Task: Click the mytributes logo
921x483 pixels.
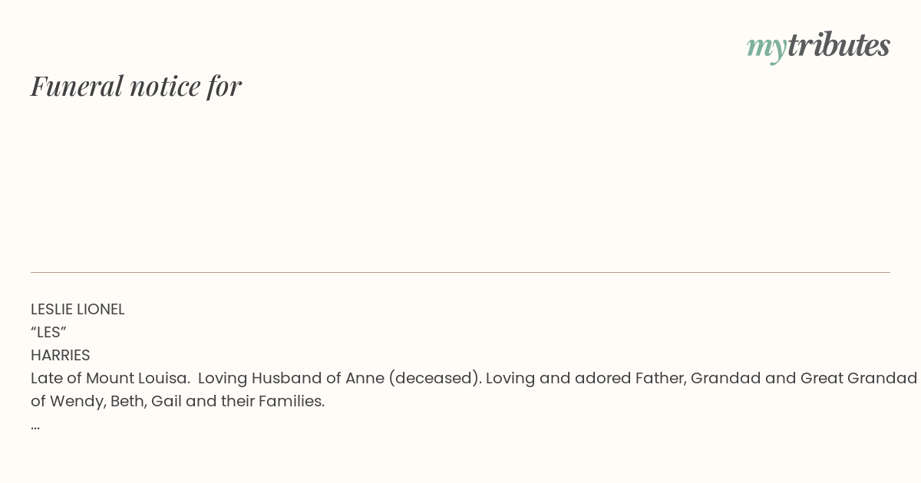Action: tap(818, 47)
